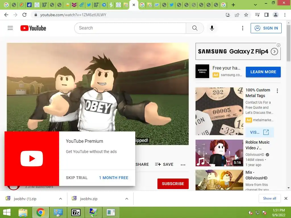This screenshot has height=218, width=291.
Task: Click the SHARE button under video
Action: 142,164
